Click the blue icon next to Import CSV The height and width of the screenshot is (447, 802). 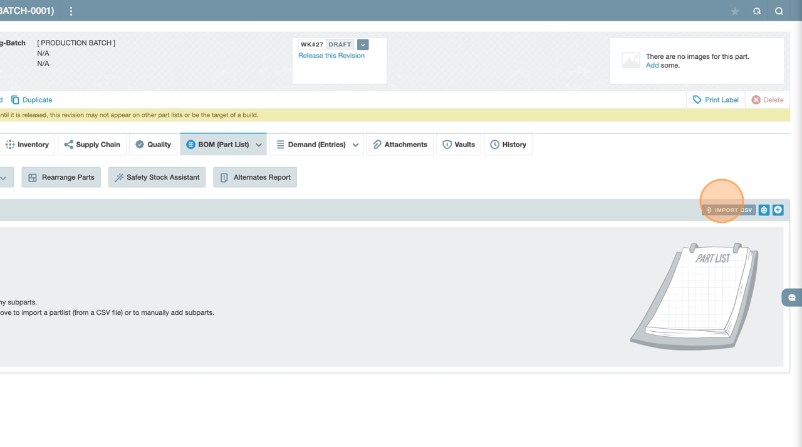[764, 210]
